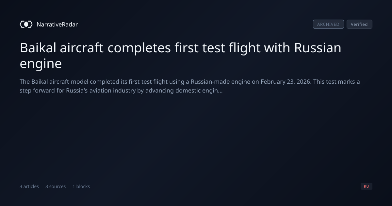The image size is (392, 206).
Task: Expand the truncated summary at the ellipsis
Action: click(x=220, y=91)
